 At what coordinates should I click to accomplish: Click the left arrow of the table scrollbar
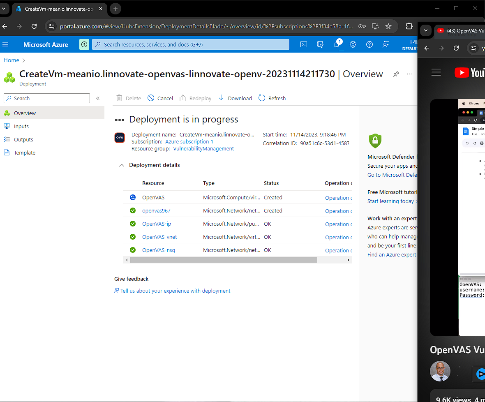[x=127, y=260]
